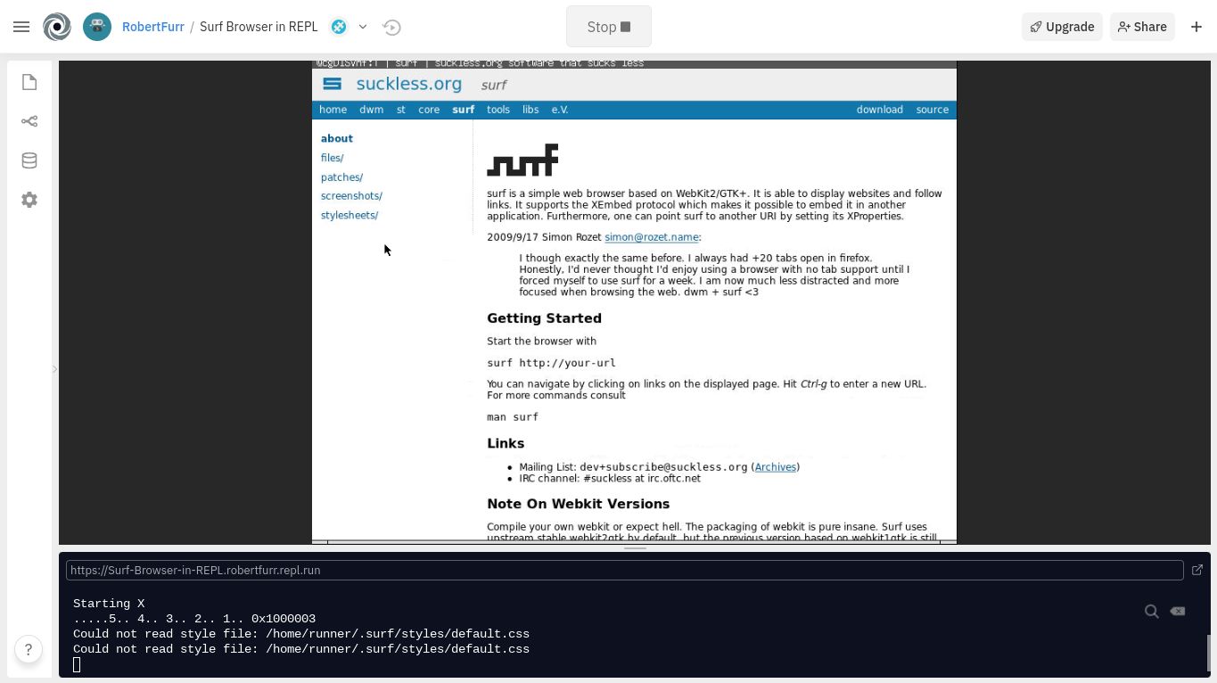Click the 'Starting X' console line
Viewport: 1217px width, 683px height.
pos(109,604)
